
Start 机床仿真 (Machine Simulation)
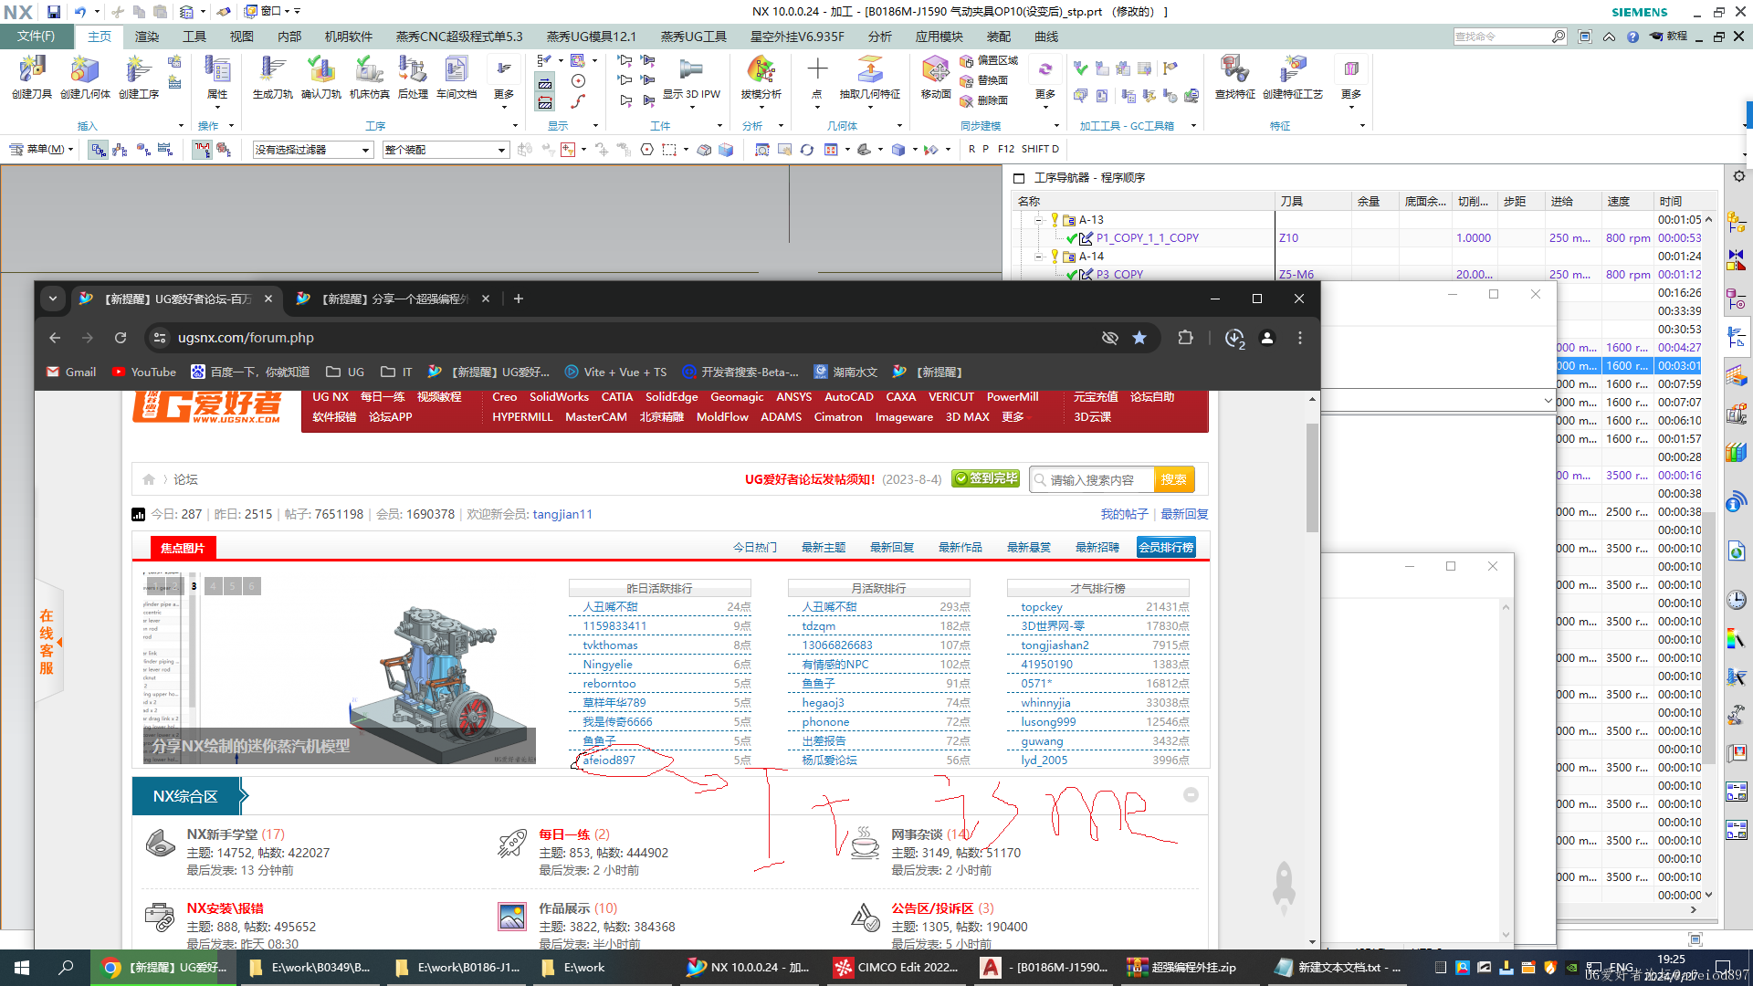coord(370,77)
